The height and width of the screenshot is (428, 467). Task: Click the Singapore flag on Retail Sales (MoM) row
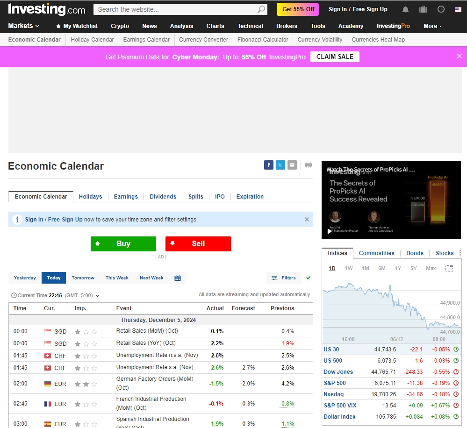48,331
